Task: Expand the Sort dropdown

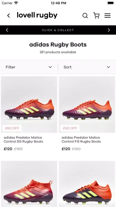Action: [87, 67]
